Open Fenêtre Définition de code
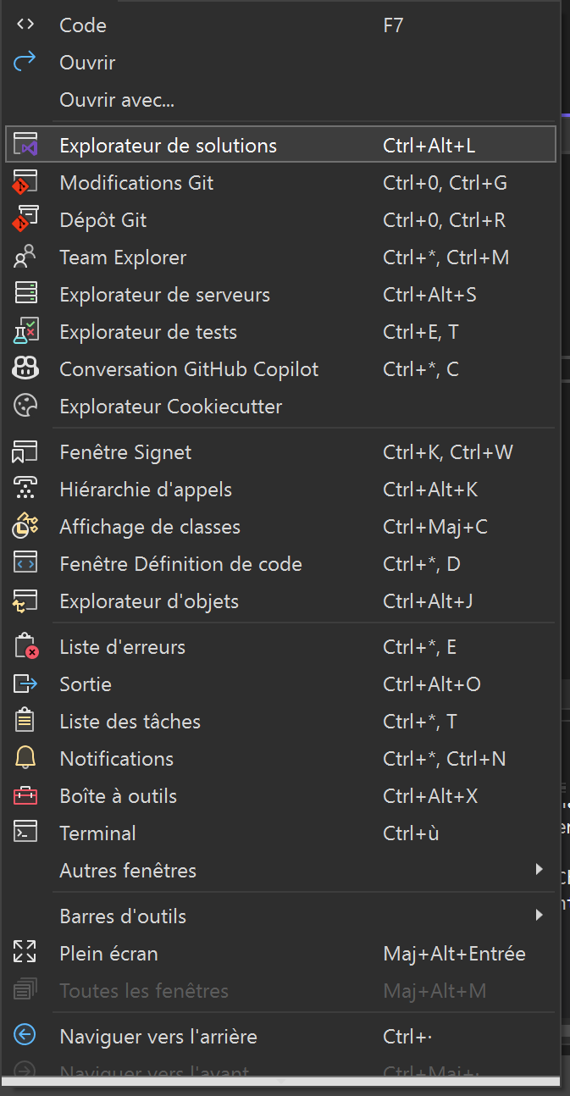This screenshot has height=1096, width=570. pyautogui.click(x=180, y=564)
